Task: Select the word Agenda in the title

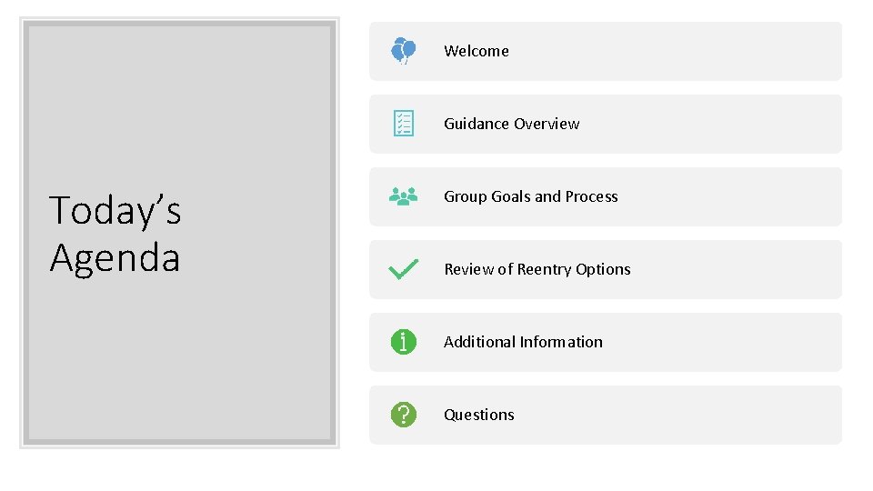Action: (x=115, y=257)
